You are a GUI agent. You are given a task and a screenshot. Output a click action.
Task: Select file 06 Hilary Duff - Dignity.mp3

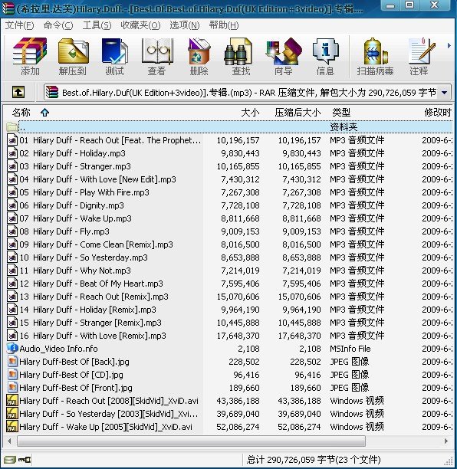click(x=71, y=205)
